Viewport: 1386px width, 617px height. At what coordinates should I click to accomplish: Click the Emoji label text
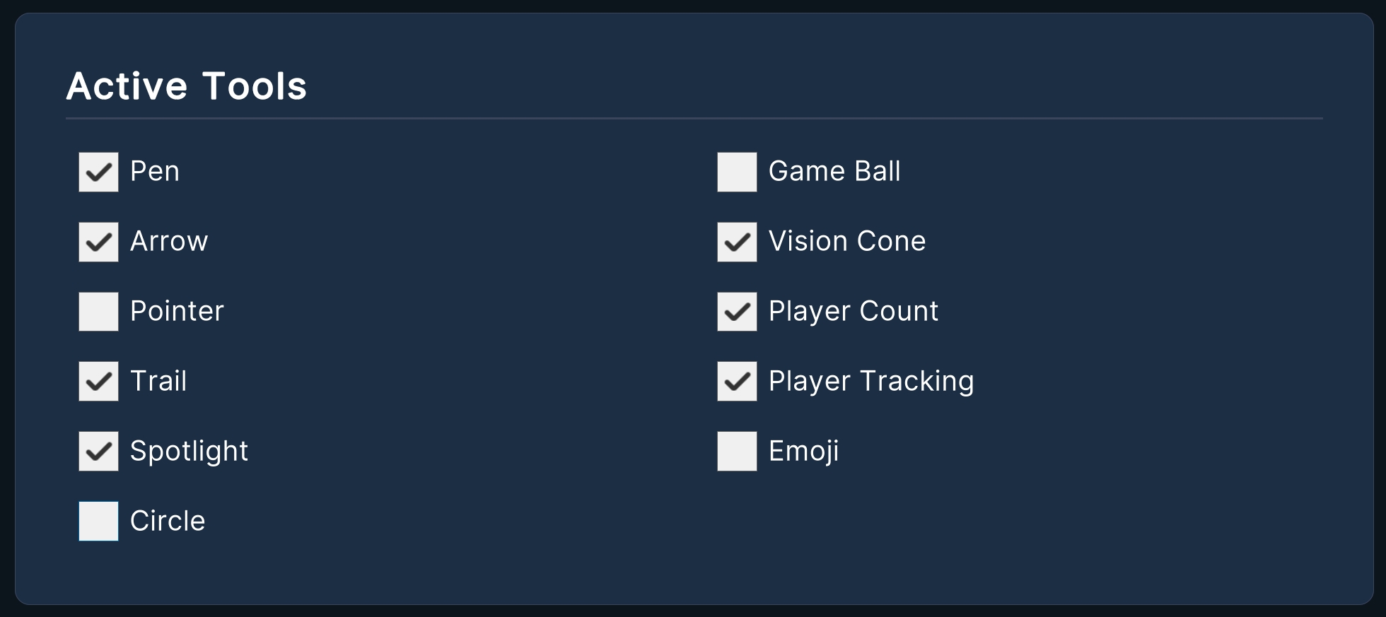[x=804, y=452]
